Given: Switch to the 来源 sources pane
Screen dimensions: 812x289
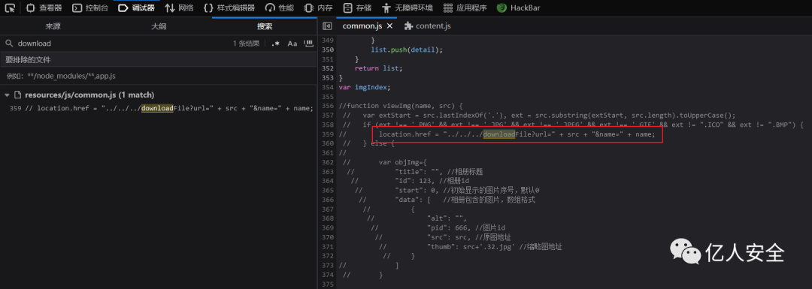Looking at the screenshot, I should tap(53, 26).
